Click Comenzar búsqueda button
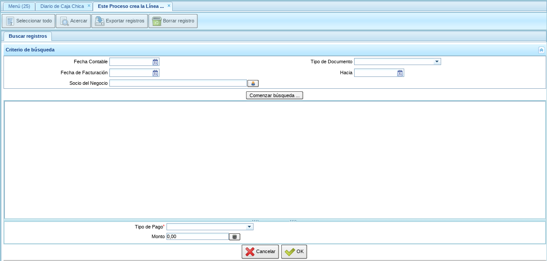The image size is (547, 261). click(x=274, y=95)
